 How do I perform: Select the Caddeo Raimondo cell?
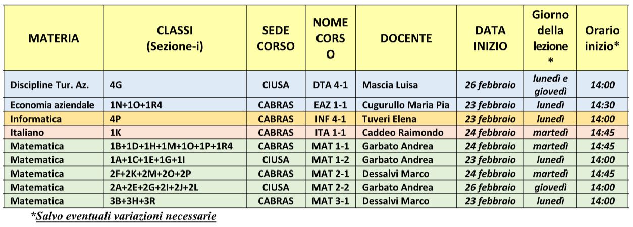pyautogui.click(x=406, y=133)
